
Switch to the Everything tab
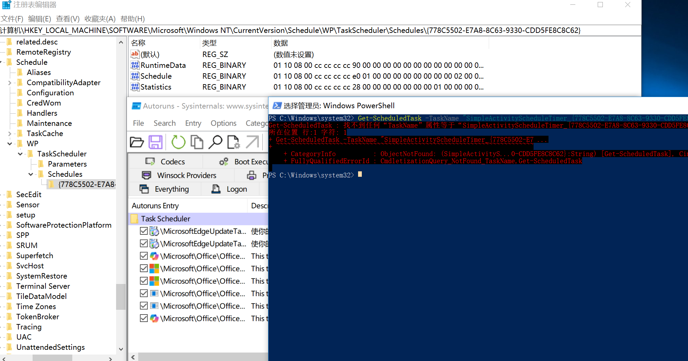pos(165,189)
